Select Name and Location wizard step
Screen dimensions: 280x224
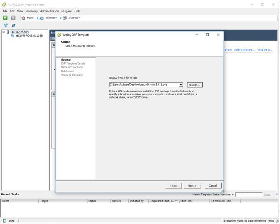click(71, 67)
